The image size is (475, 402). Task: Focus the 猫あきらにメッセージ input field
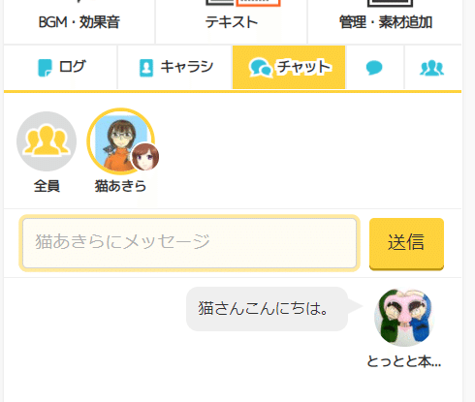point(189,243)
